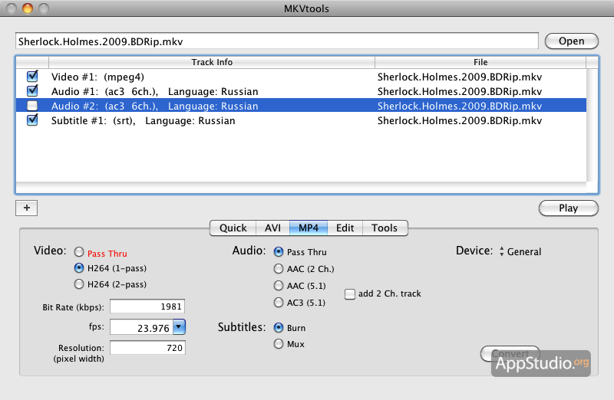Click the Track Info column header
The height and width of the screenshot is (400, 614).
click(x=212, y=62)
